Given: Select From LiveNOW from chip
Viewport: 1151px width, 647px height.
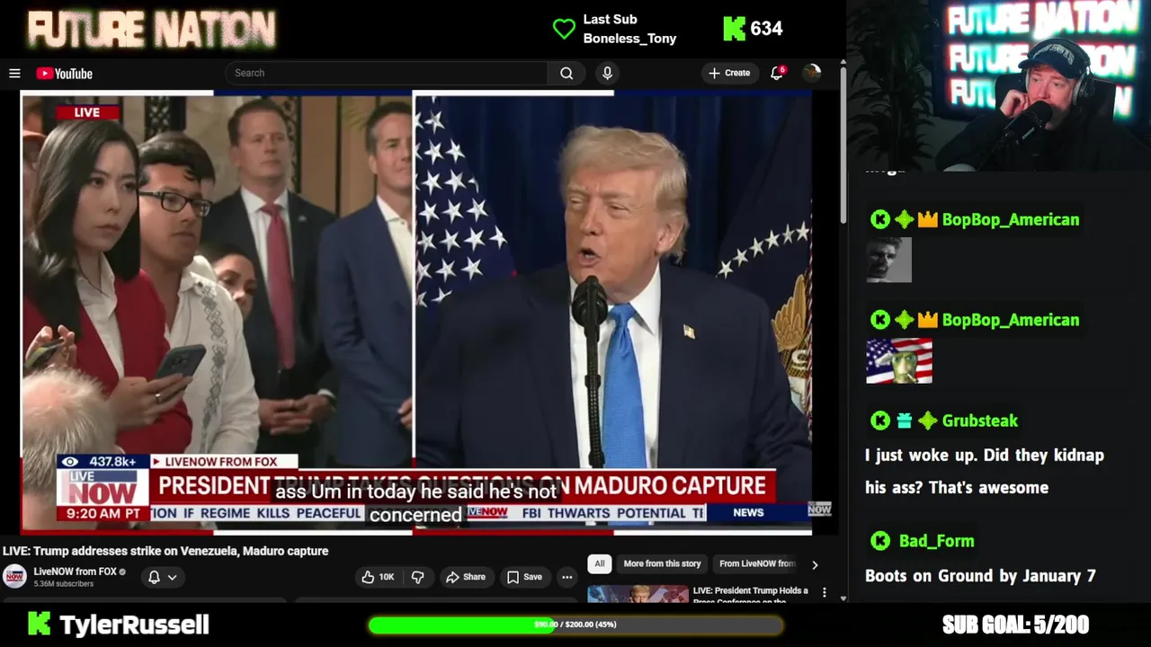Looking at the screenshot, I should point(757,563).
